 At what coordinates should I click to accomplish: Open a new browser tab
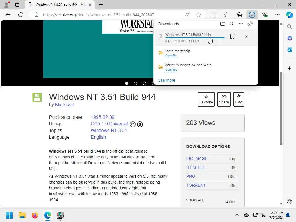[x=101, y=5]
